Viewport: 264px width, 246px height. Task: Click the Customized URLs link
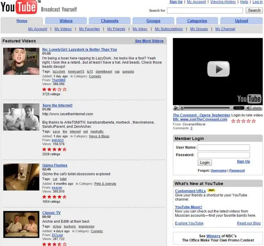pos(190,191)
